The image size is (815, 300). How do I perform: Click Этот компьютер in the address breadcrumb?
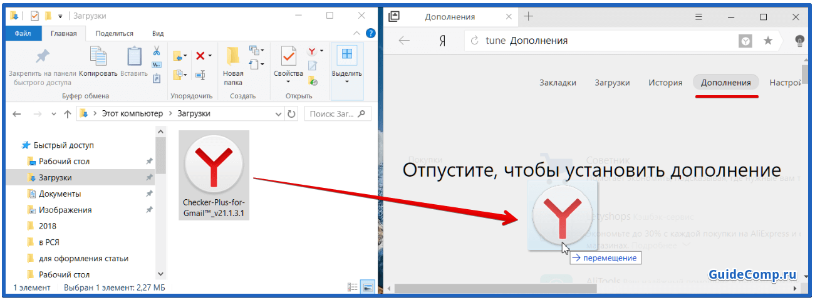pos(132,114)
